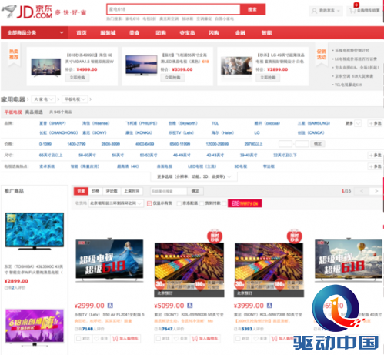
Task: Click the 限时秒杀 badge on the ¥3999.00 TV
Action: point(294,236)
